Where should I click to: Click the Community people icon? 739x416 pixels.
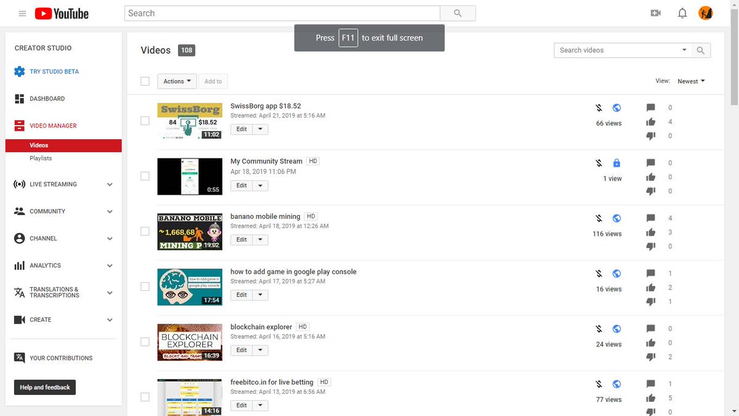(x=19, y=211)
